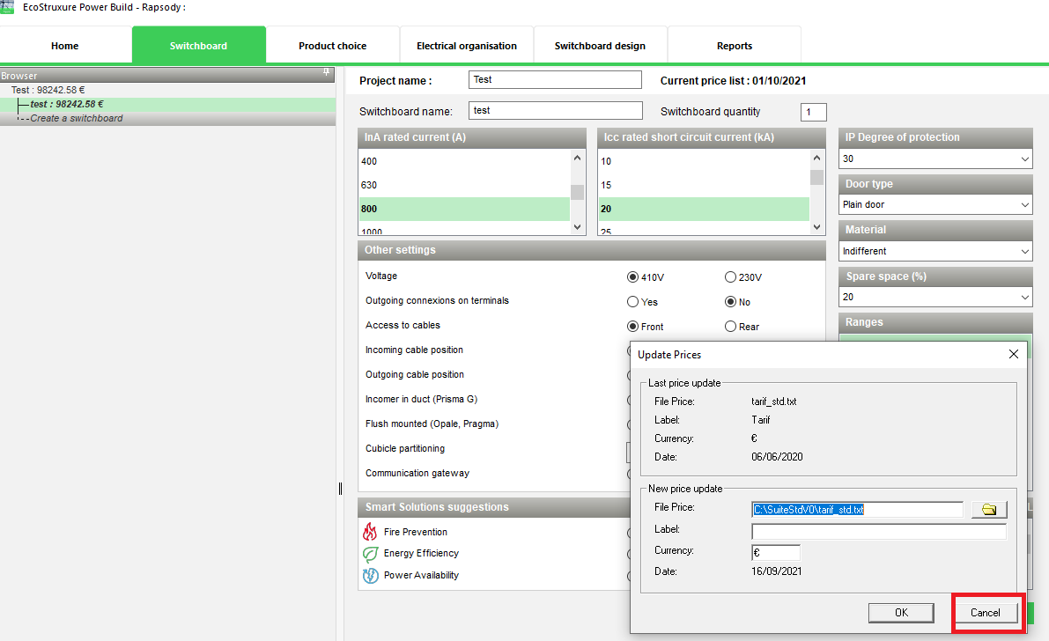This screenshot has width=1049, height=641.
Task: Click the Label field under New price update
Action: click(878, 531)
